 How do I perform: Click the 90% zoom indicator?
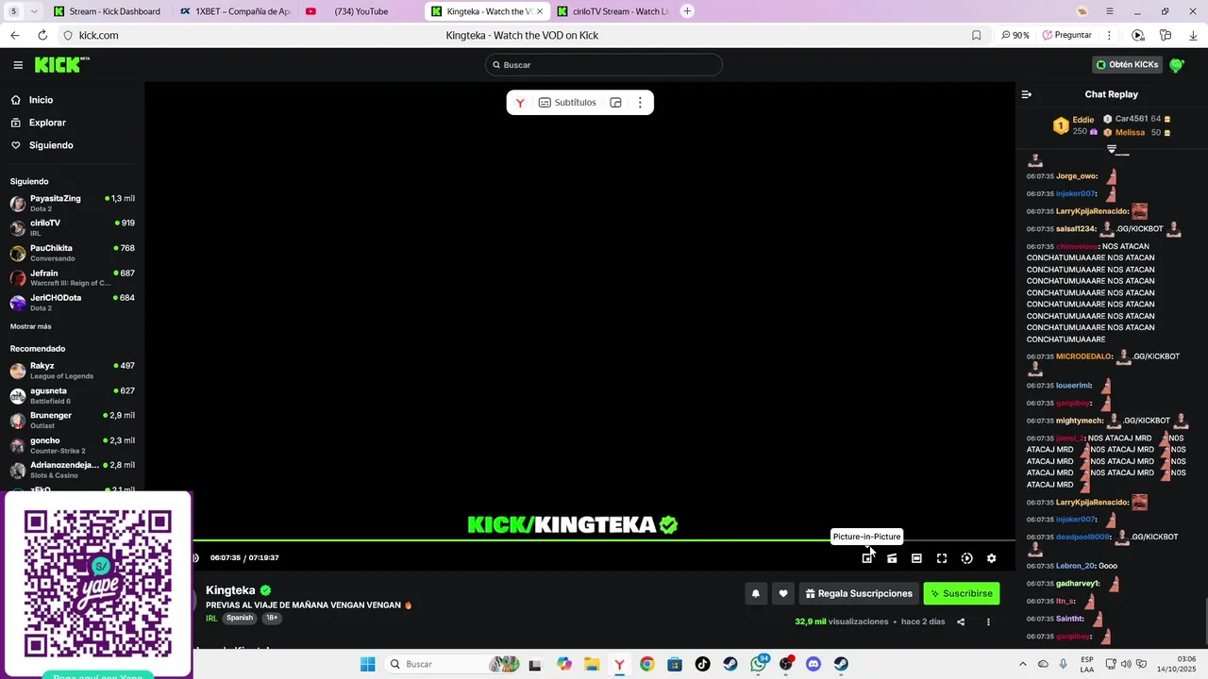pos(1015,35)
